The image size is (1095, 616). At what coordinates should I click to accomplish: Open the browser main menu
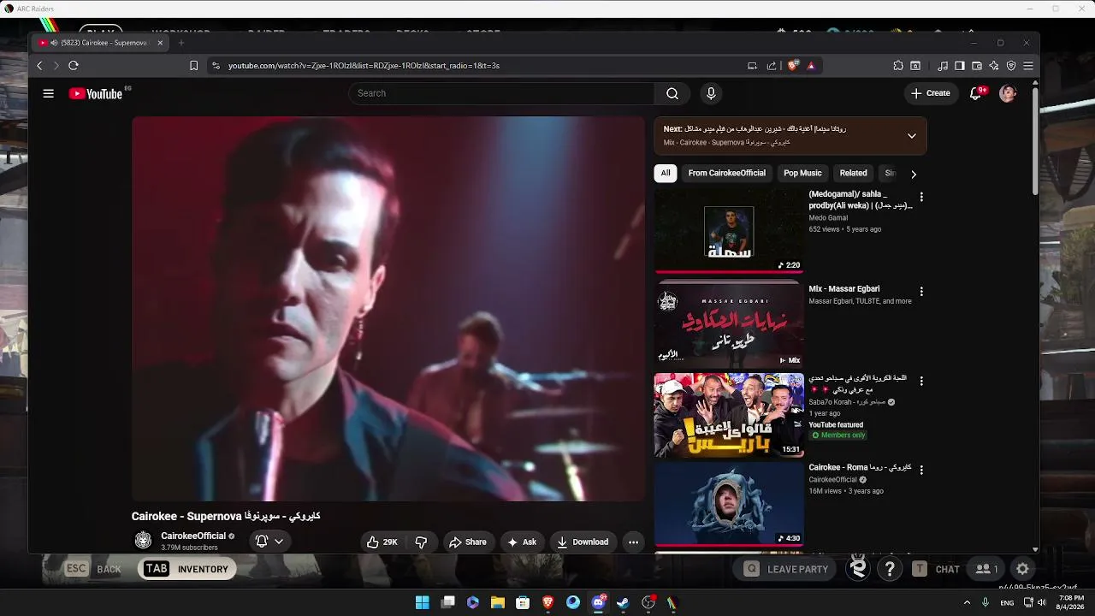[x=1028, y=66]
